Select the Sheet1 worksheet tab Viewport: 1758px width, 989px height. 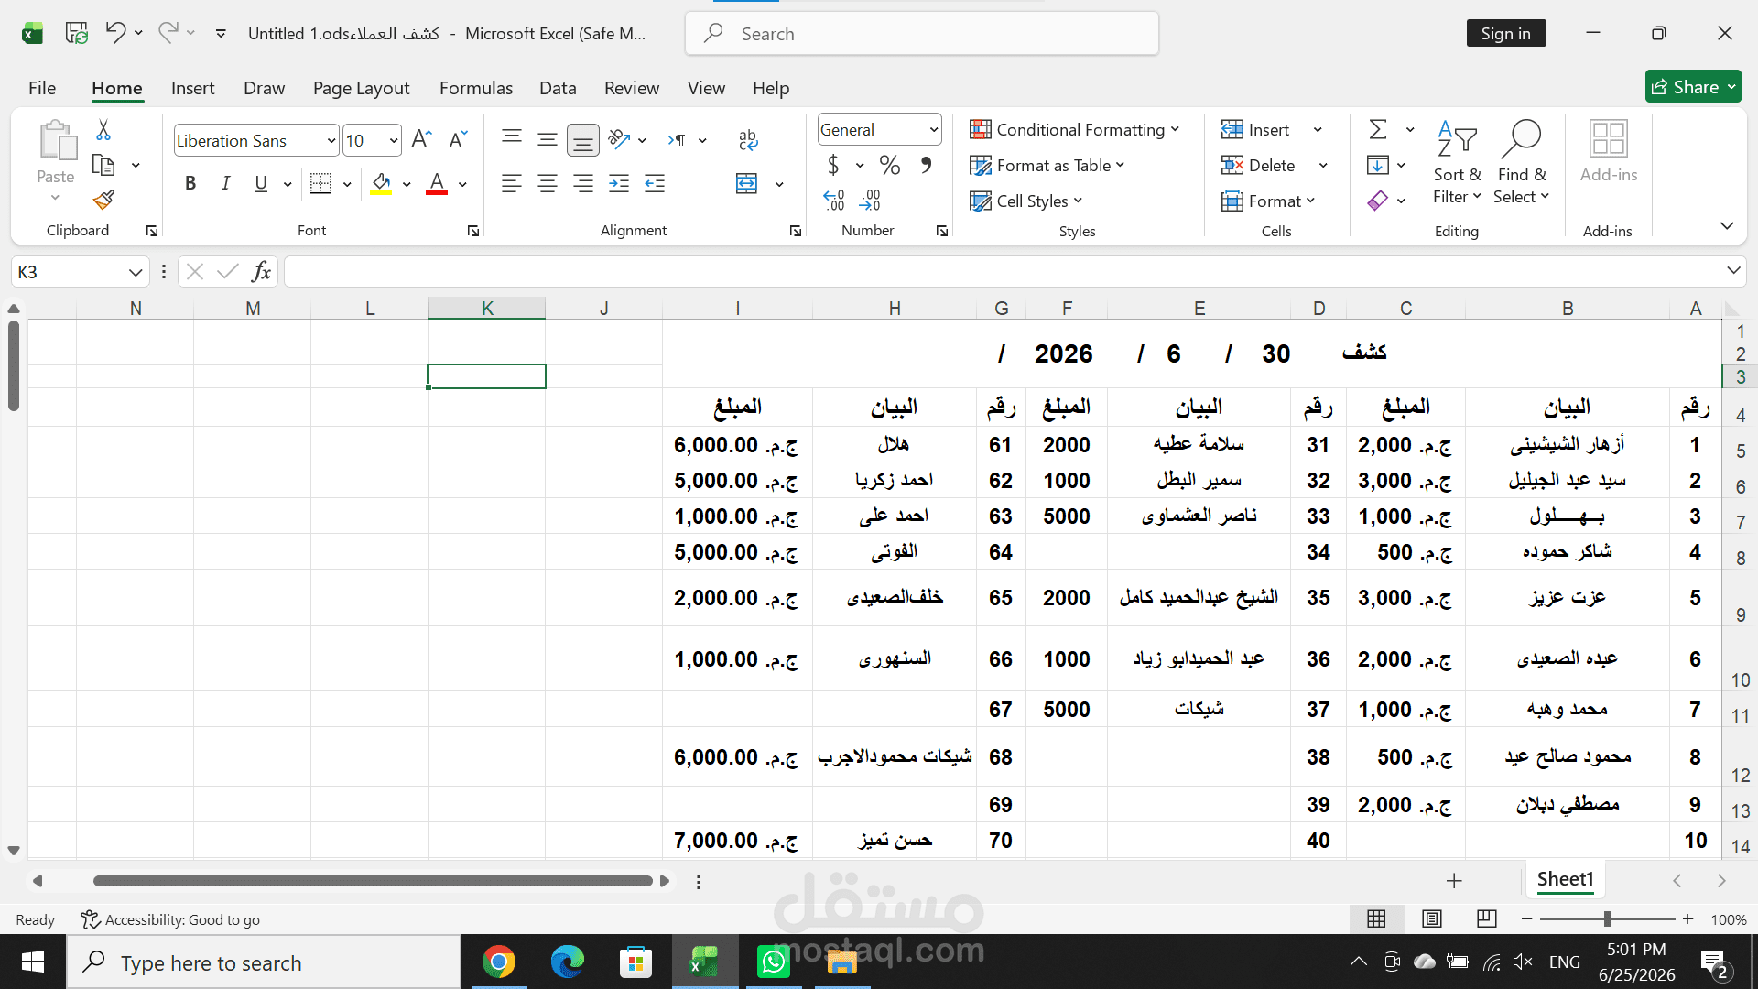pyautogui.click(x=1565, y=879)
